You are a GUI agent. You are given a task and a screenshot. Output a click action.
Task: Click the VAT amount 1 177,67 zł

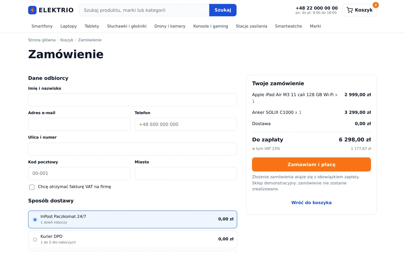click(x=361, y=149)
